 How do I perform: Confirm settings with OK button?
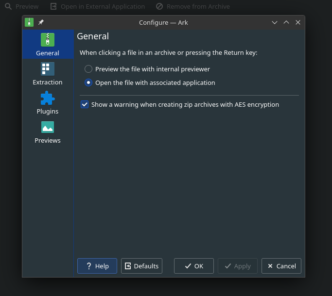[x=194, y=266]
